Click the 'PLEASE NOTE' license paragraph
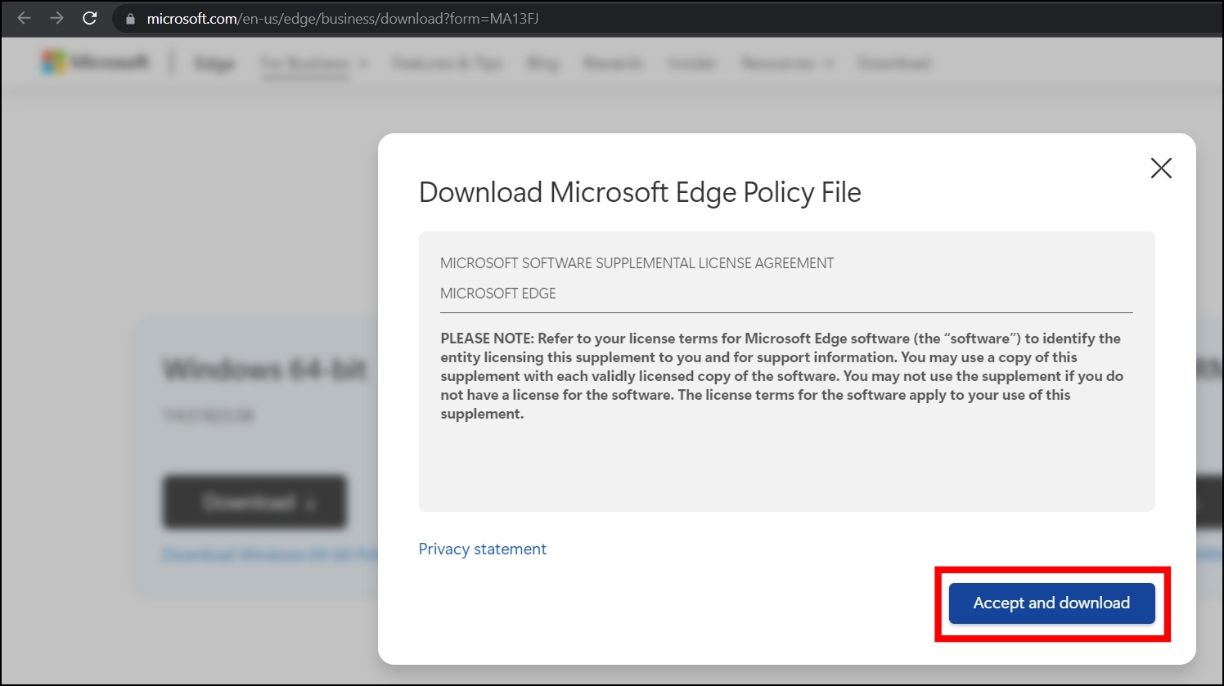The width and height of the screenshot is (1224, 686). click(782, 376)
